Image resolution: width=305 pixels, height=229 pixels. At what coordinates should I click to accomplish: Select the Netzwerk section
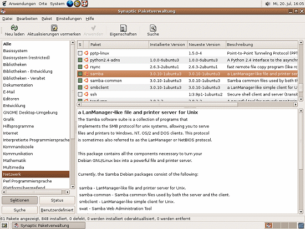tap(36, 174)
